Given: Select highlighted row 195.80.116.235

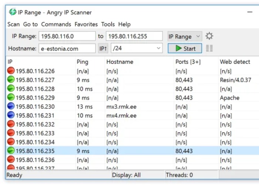Looking at the screenshot, I should tap(132, 151).
